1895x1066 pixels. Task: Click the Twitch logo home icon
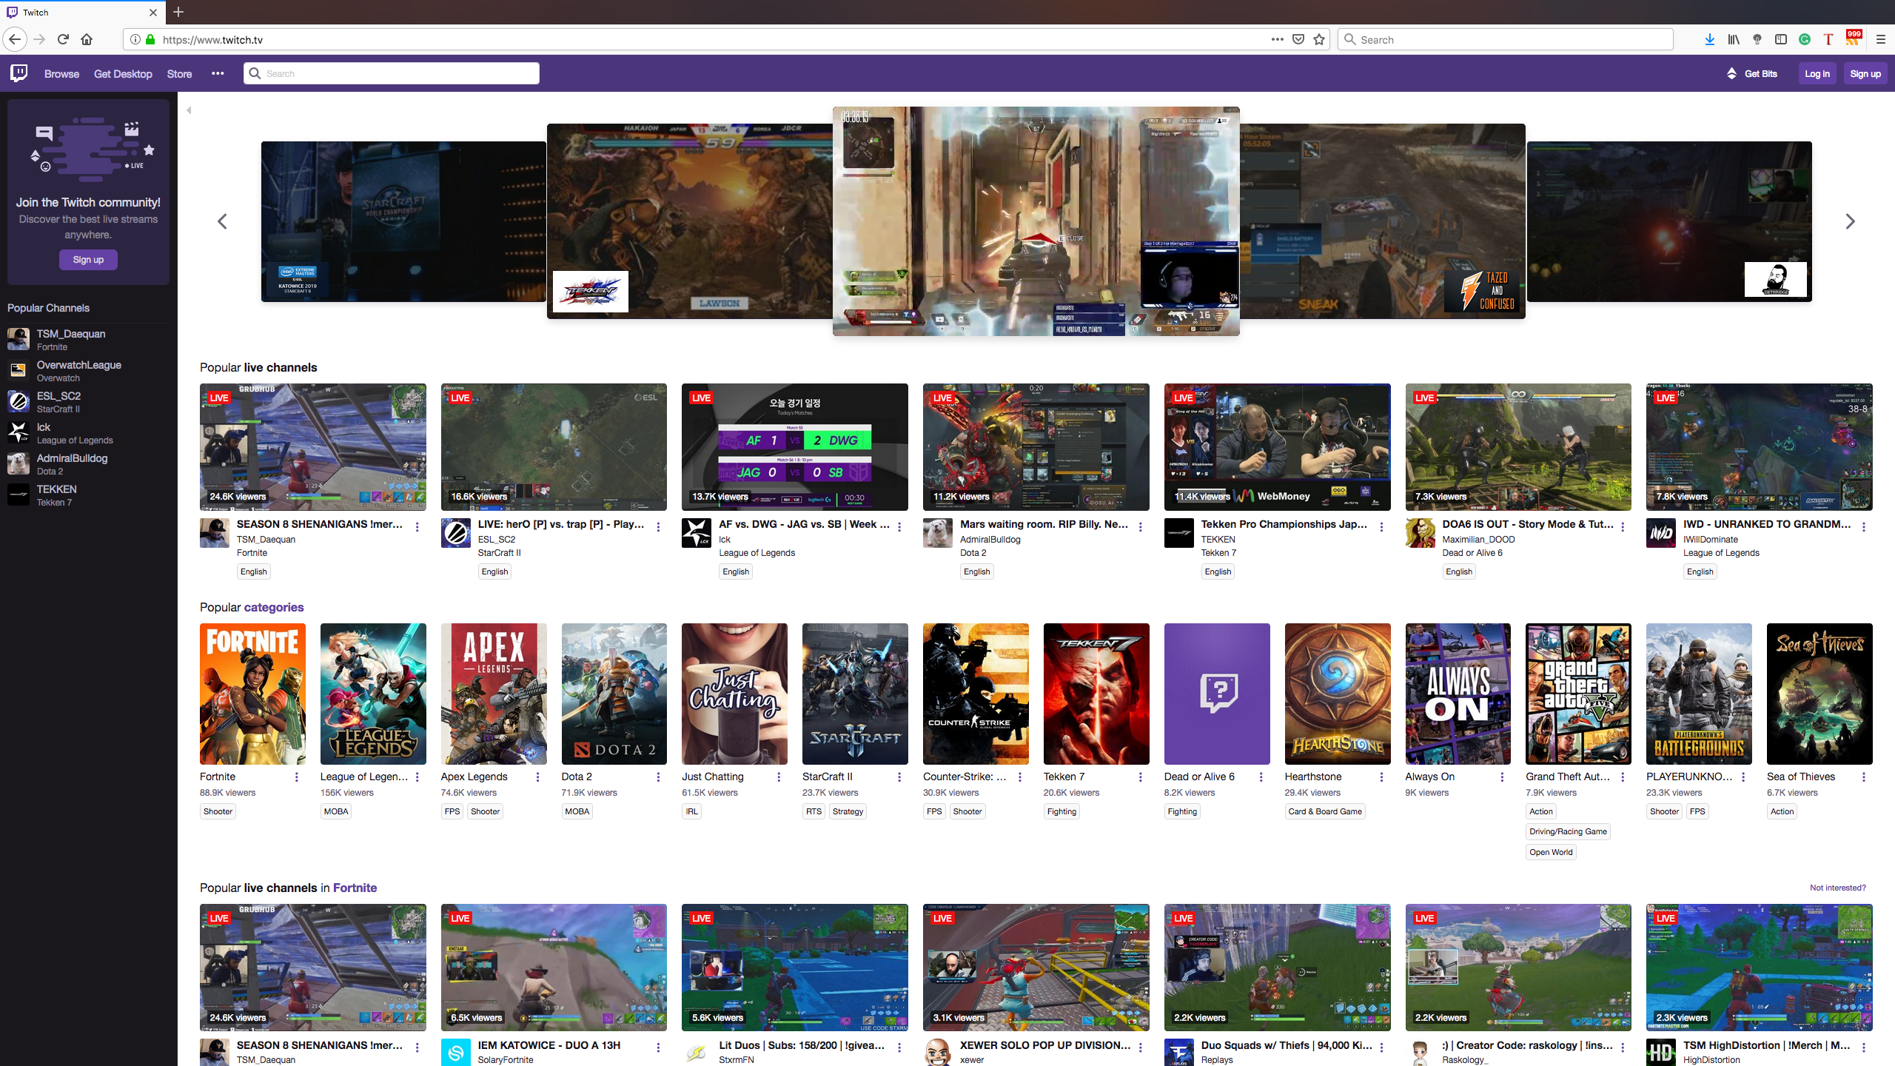(19, 73)
